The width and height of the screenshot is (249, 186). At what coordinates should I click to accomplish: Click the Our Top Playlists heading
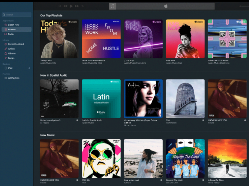tap(51, 15)
